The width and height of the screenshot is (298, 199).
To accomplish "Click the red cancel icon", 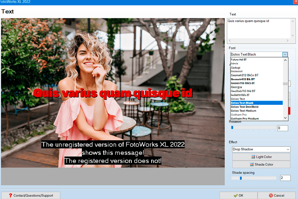I will pyautogui.click(x=271, y=196).
